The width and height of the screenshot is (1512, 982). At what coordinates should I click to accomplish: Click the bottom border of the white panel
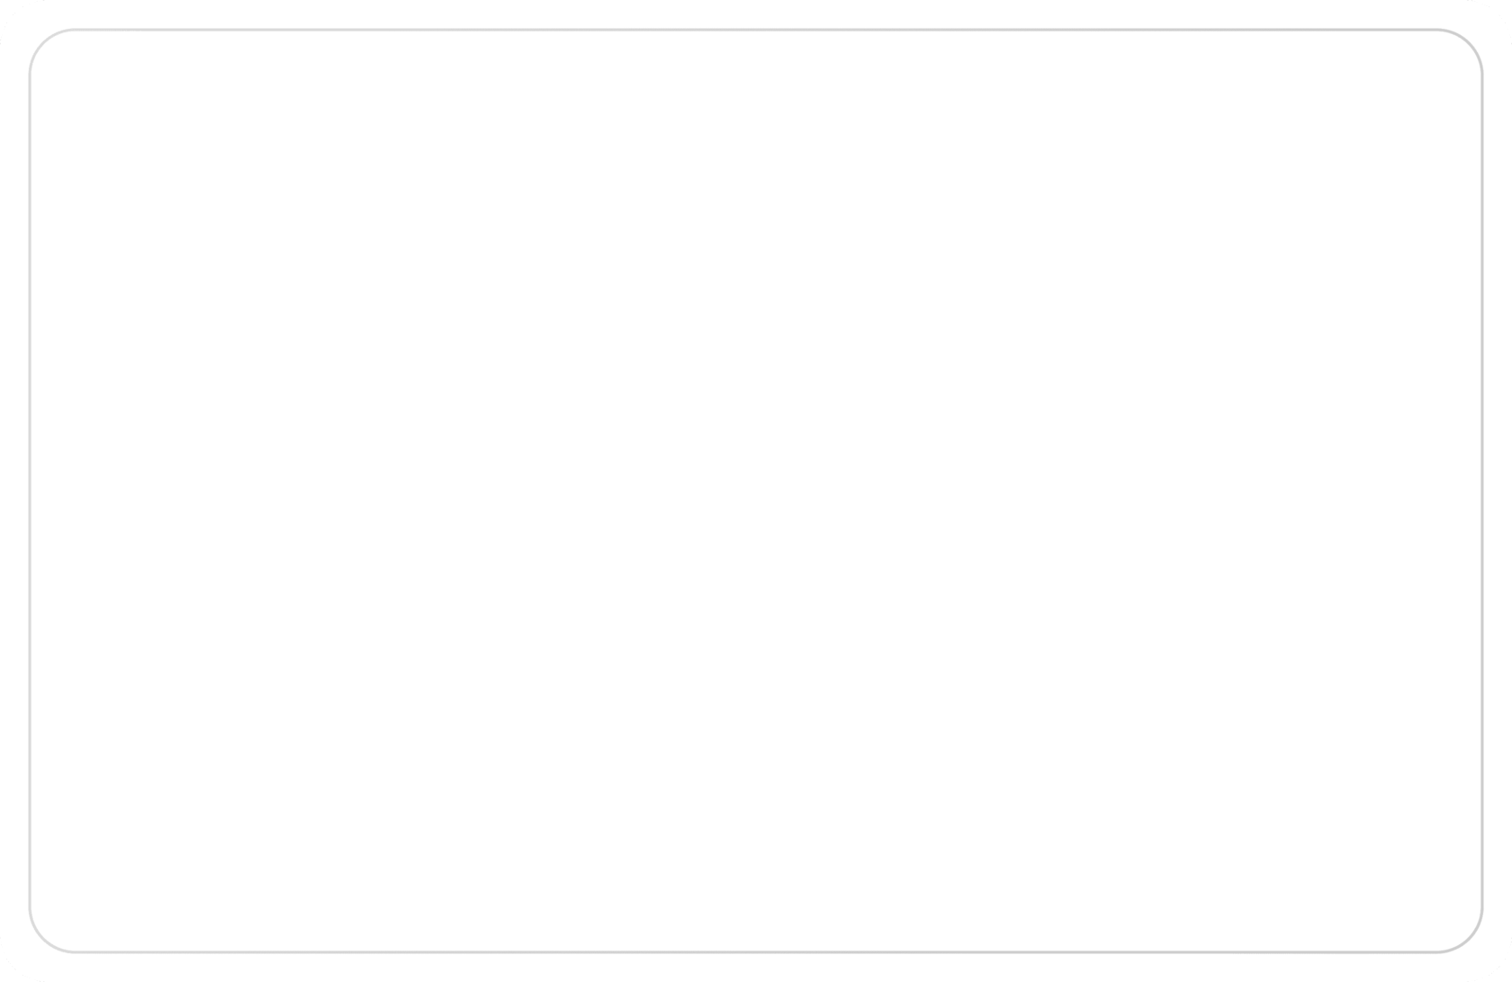click(x=756, y=951)
